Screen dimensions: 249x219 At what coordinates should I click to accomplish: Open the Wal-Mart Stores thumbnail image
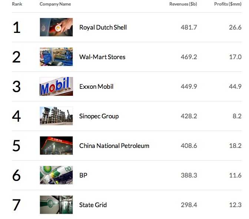56,57
